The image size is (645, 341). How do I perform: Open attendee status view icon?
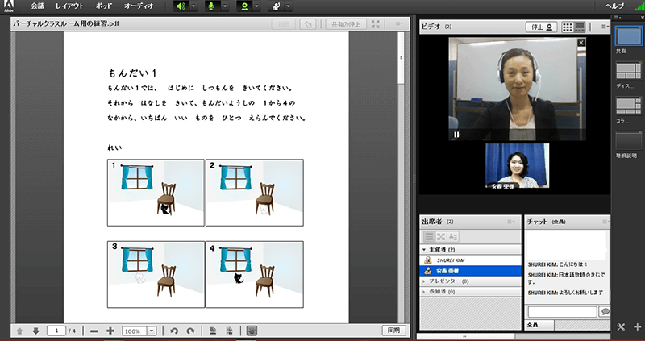pos(453,236)
